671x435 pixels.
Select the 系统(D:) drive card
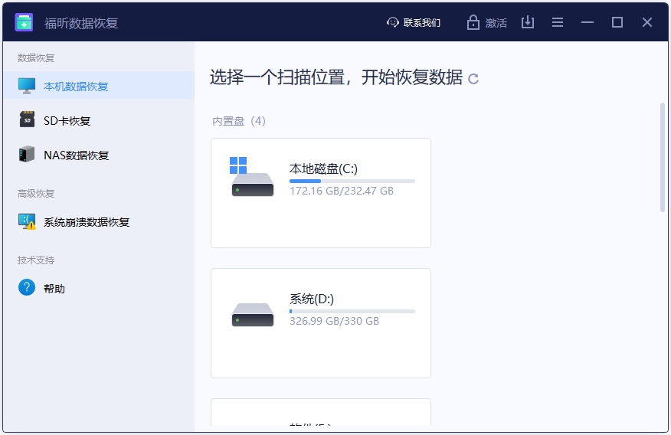click(x=320, y=323)
